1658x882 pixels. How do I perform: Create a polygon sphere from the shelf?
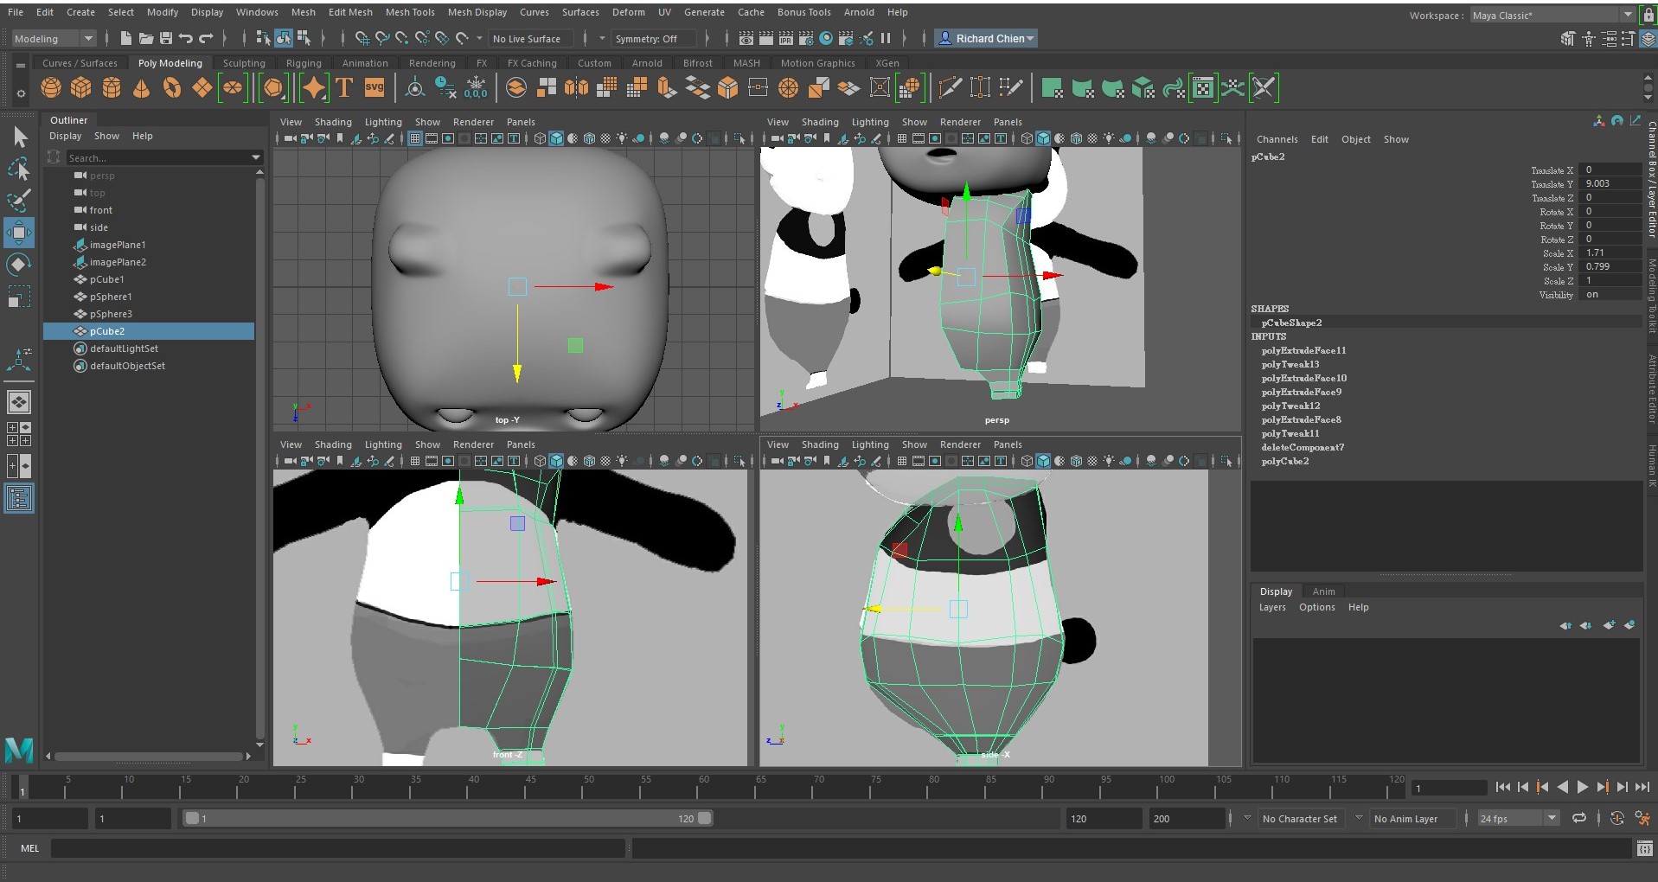point(51,87)
